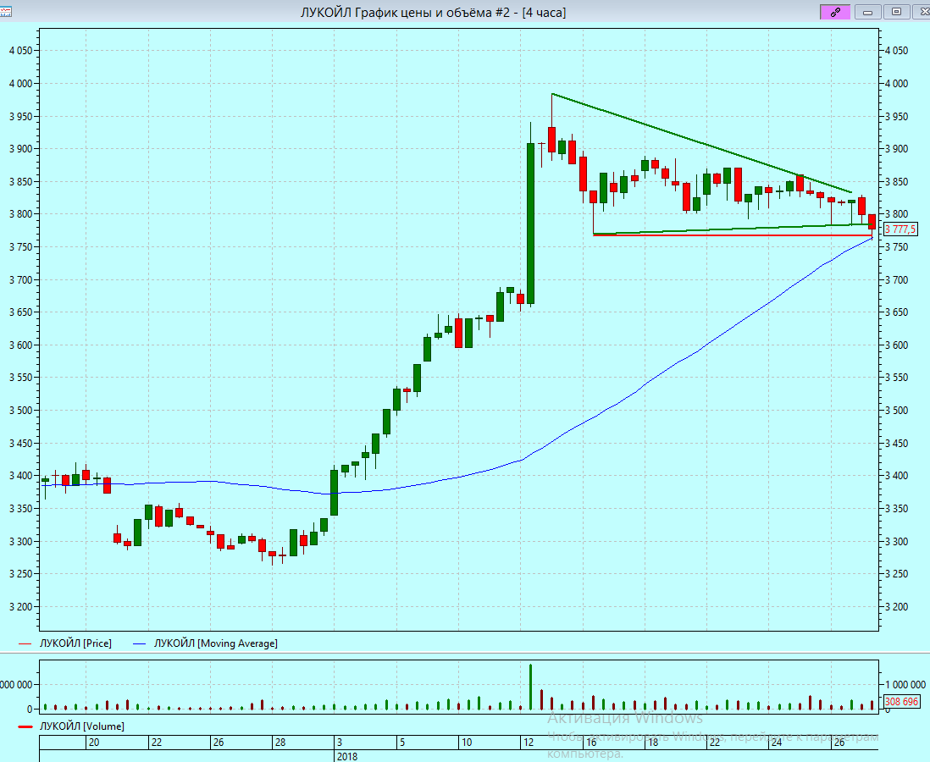The height and width of the screenshot is (762, 930).
Task: Click 4 000 on the right price axis
Action: point(896,84)
